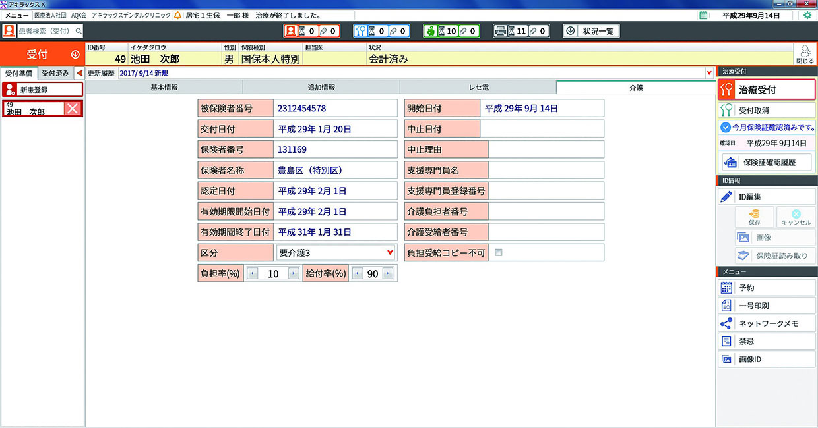
Task: Increase the 負担率 percentage with right arrow
Action: tap(294, 274)
